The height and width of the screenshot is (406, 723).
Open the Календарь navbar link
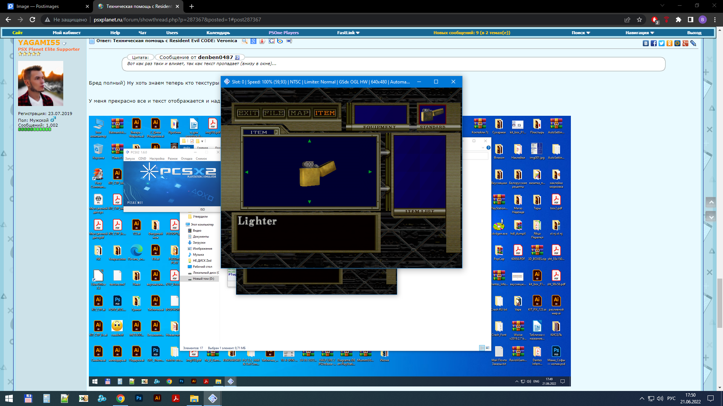(x=218, y=33)
